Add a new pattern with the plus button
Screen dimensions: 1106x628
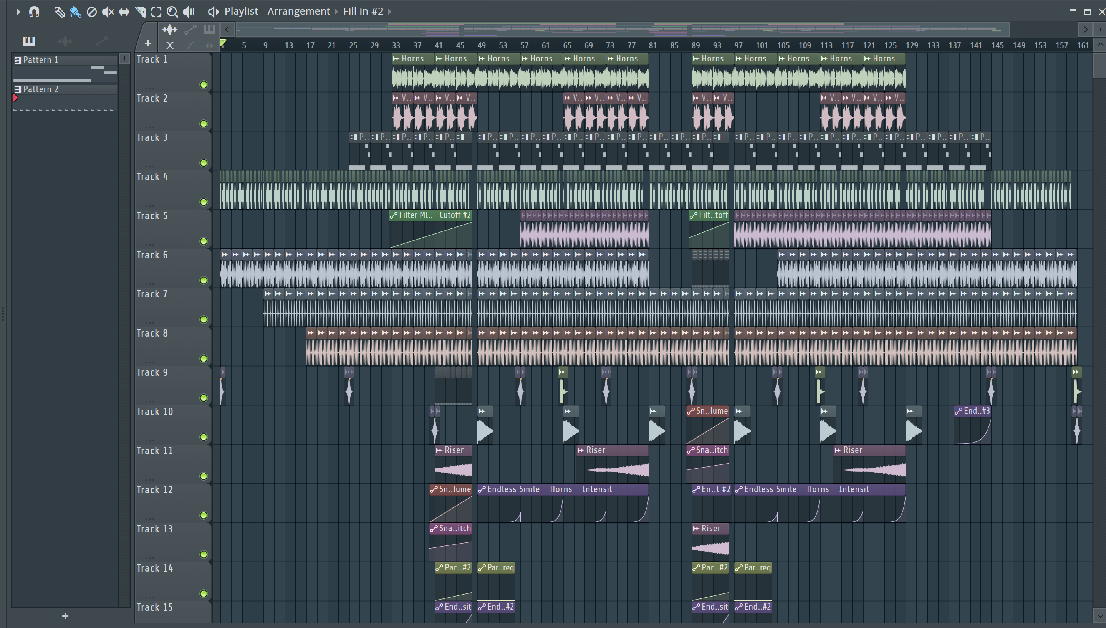pyautogui.click(x=65, y=616)
